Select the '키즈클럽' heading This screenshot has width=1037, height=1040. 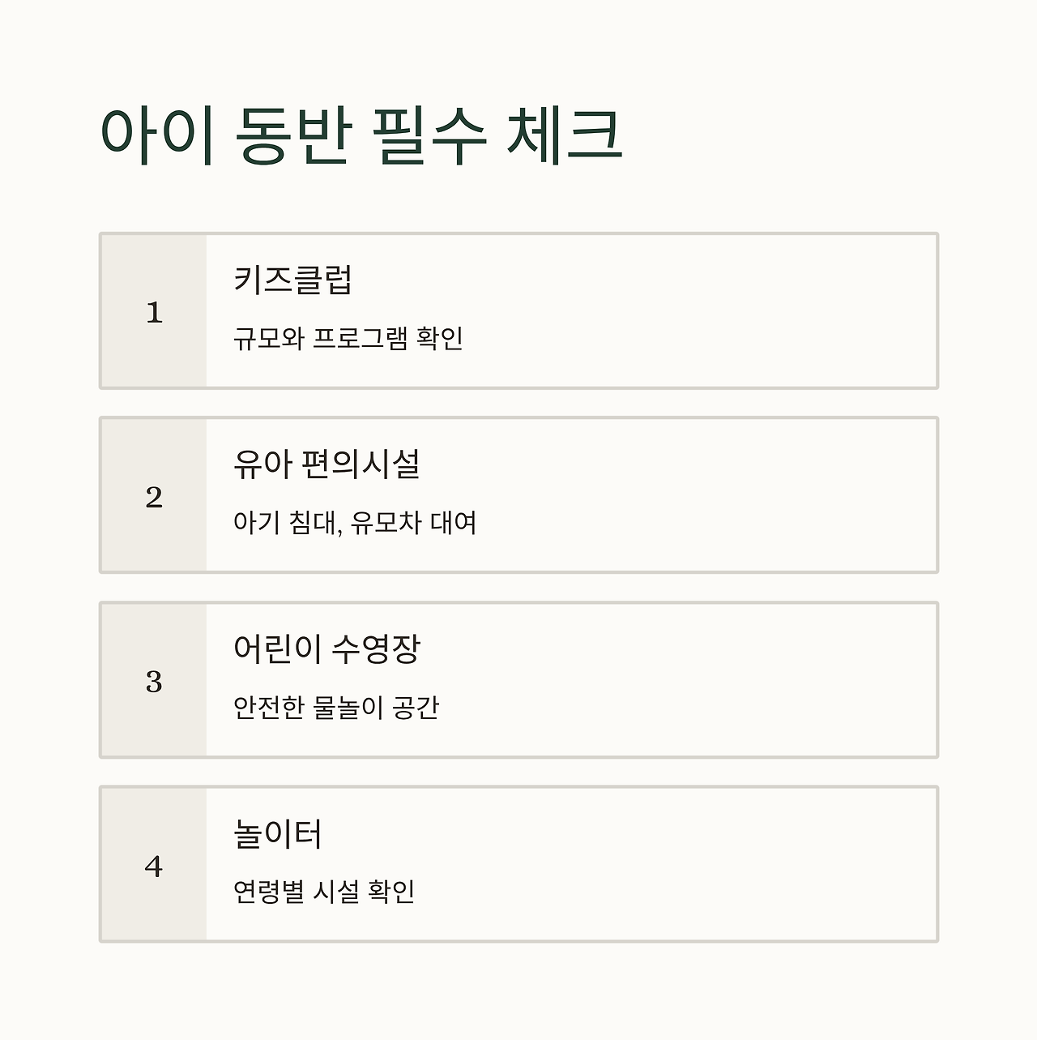coord(293,280)
